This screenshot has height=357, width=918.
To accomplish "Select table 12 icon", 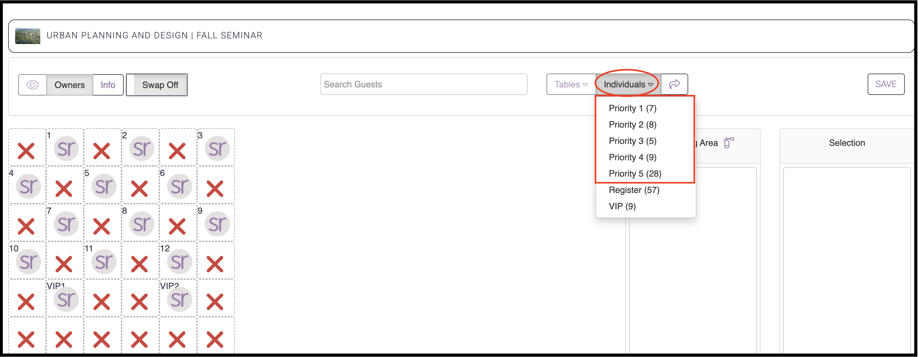I will coord(179,261).
